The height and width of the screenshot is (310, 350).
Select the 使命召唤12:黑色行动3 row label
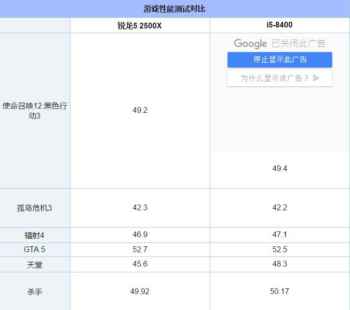(x=35, y=111)
